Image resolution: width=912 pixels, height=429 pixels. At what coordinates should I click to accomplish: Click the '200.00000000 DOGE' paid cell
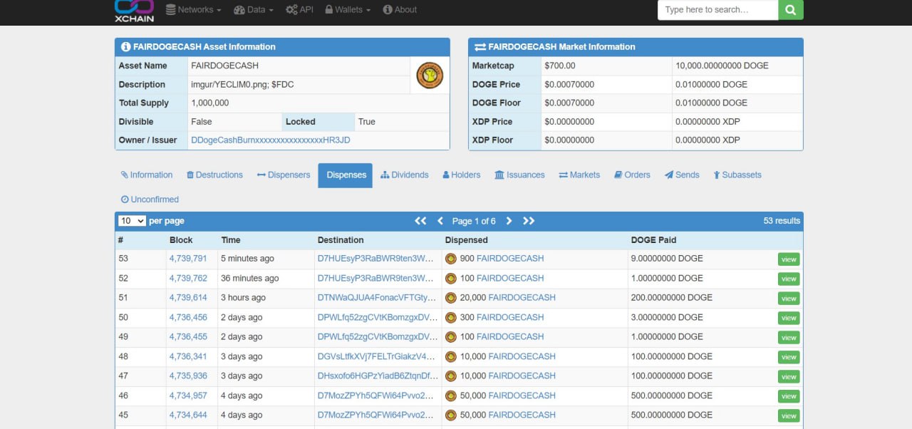point(672,298)
